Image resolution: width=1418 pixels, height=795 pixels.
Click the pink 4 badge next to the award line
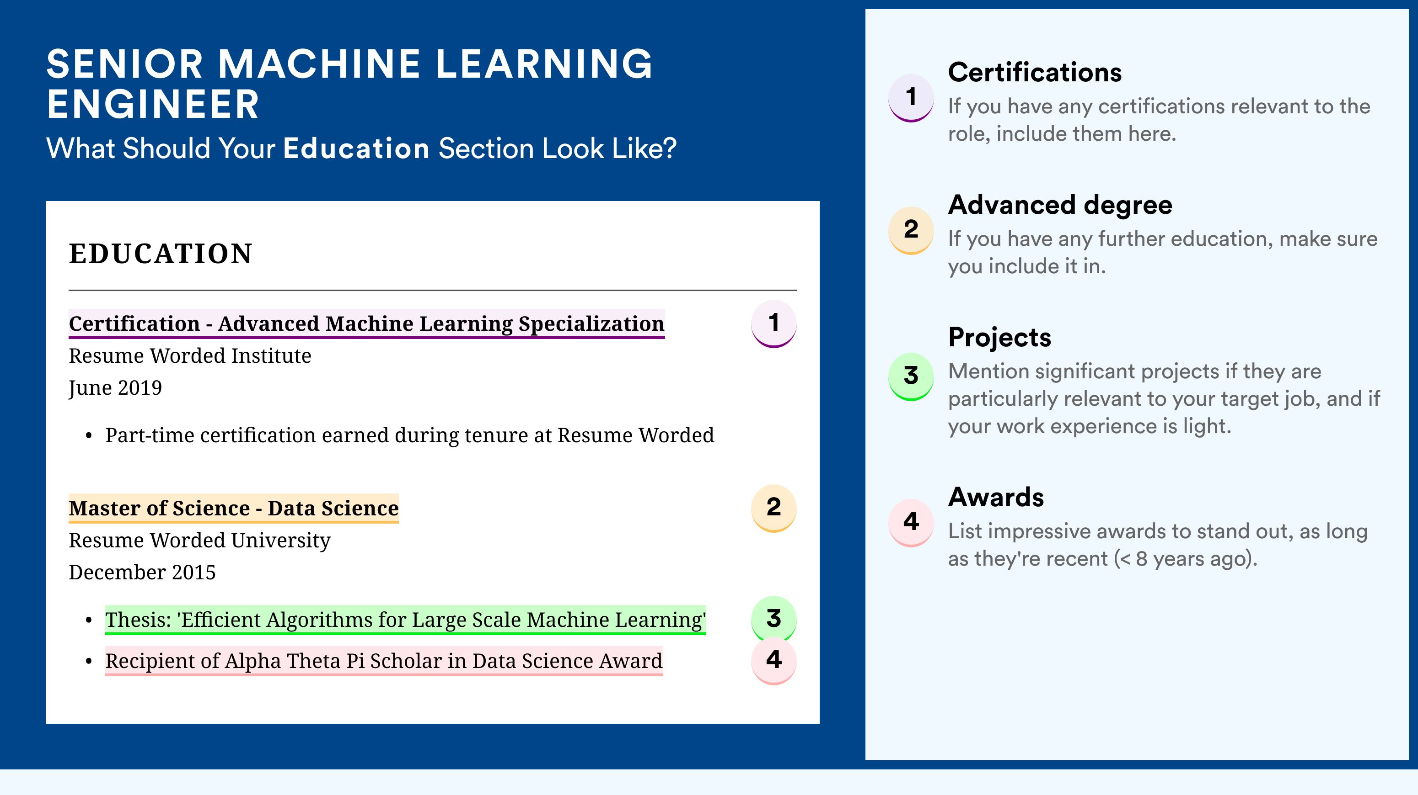(x=773, y=661)
